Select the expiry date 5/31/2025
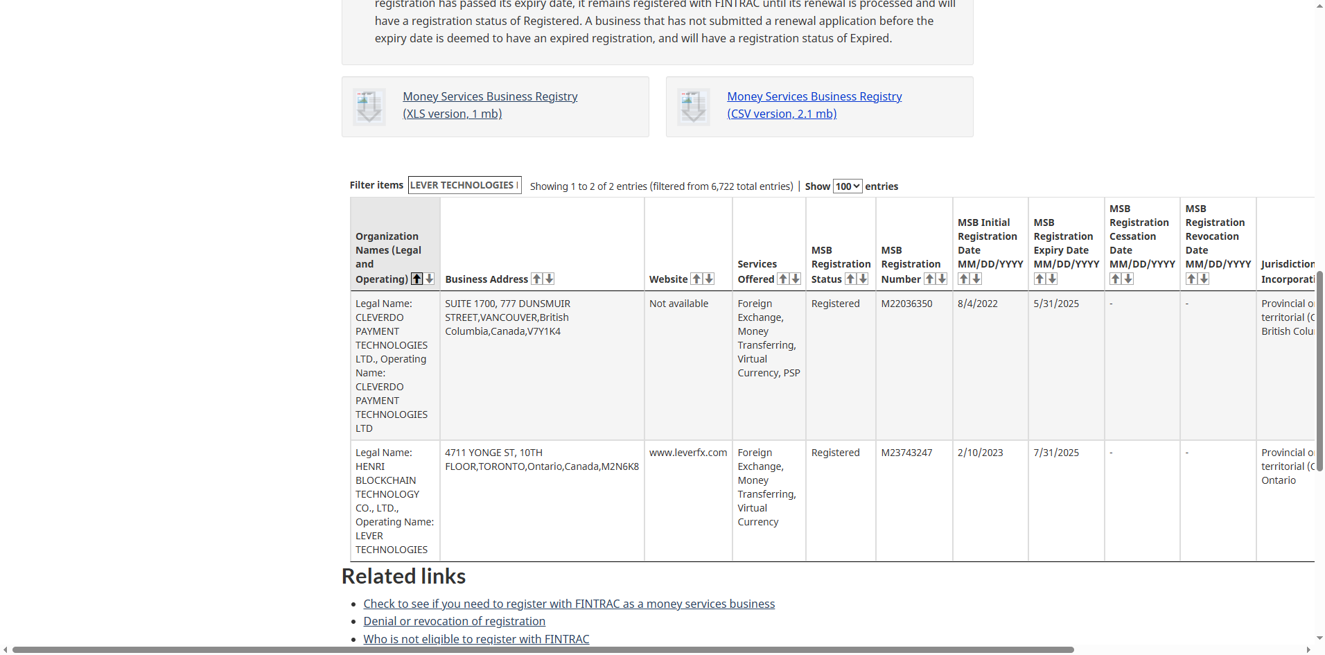 [1056, 304]
